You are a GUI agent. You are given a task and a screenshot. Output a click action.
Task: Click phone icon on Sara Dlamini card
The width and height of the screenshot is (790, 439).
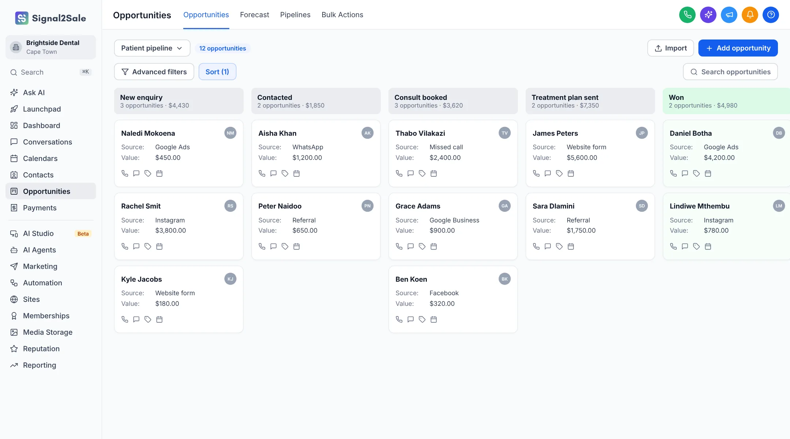tap(536, 247)
